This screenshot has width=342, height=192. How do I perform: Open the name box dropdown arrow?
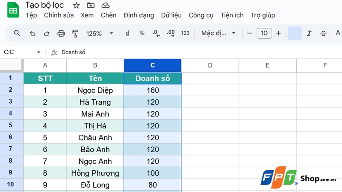[38, 52]
